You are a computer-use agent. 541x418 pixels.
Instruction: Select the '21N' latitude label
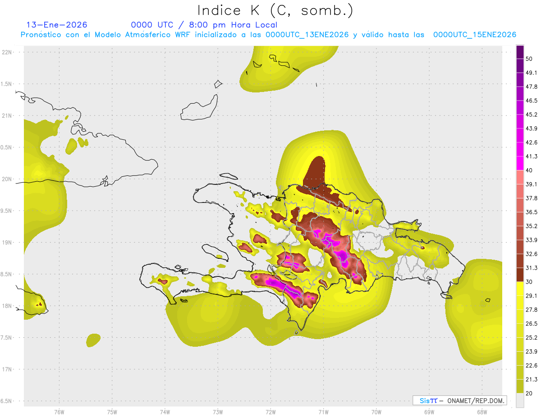click(7, 115)
